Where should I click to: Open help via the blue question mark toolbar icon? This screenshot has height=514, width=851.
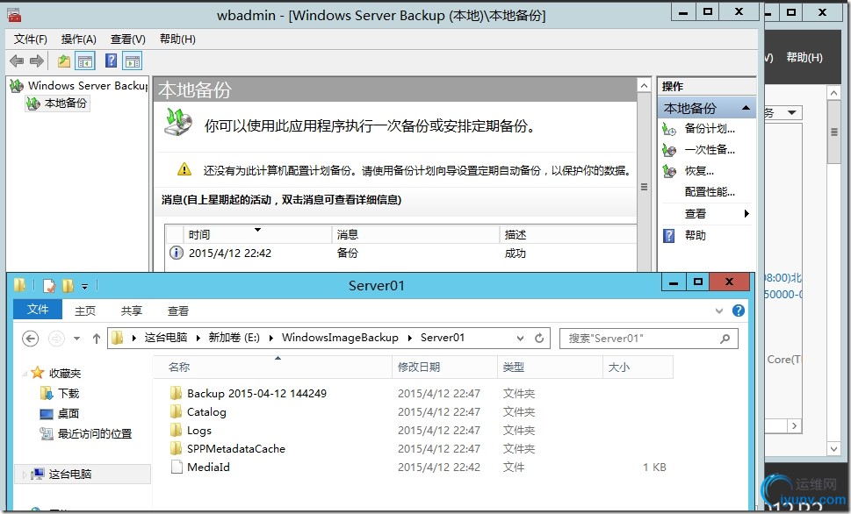112,61
